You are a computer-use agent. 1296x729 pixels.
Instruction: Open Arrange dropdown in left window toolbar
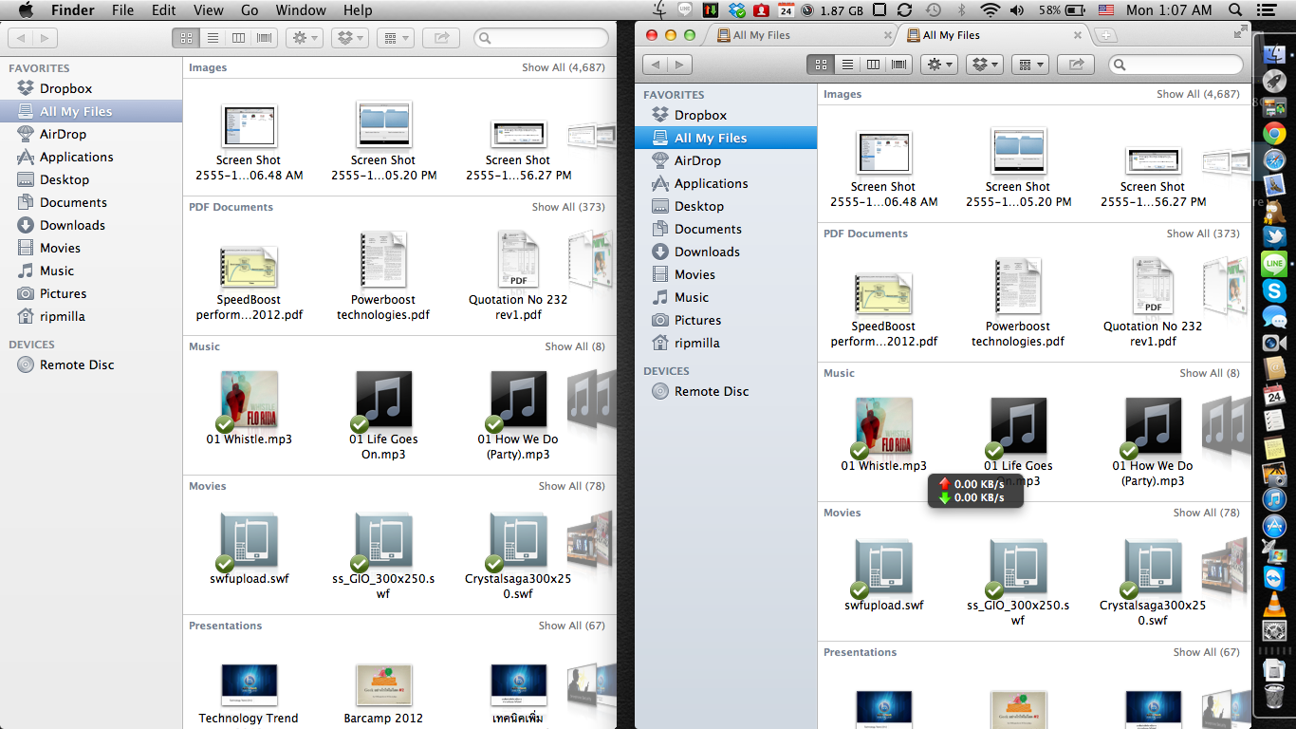tap(396, 38)
